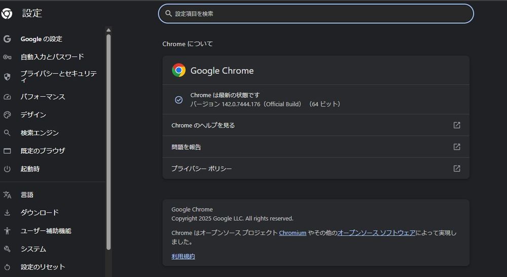Click the 設定 page title
The image size is (507, 277).
pos(32,13)
